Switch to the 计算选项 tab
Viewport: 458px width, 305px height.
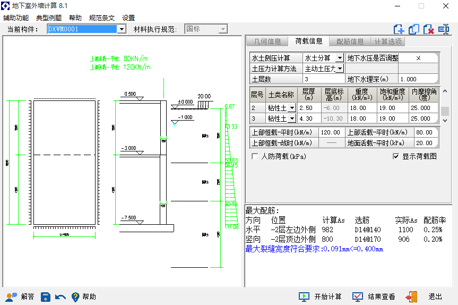point(388,41)
